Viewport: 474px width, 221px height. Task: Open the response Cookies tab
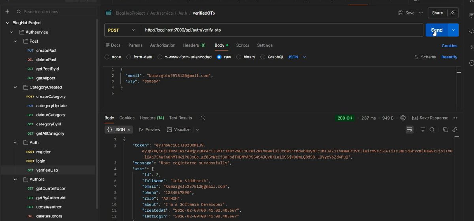click(127, 118)
